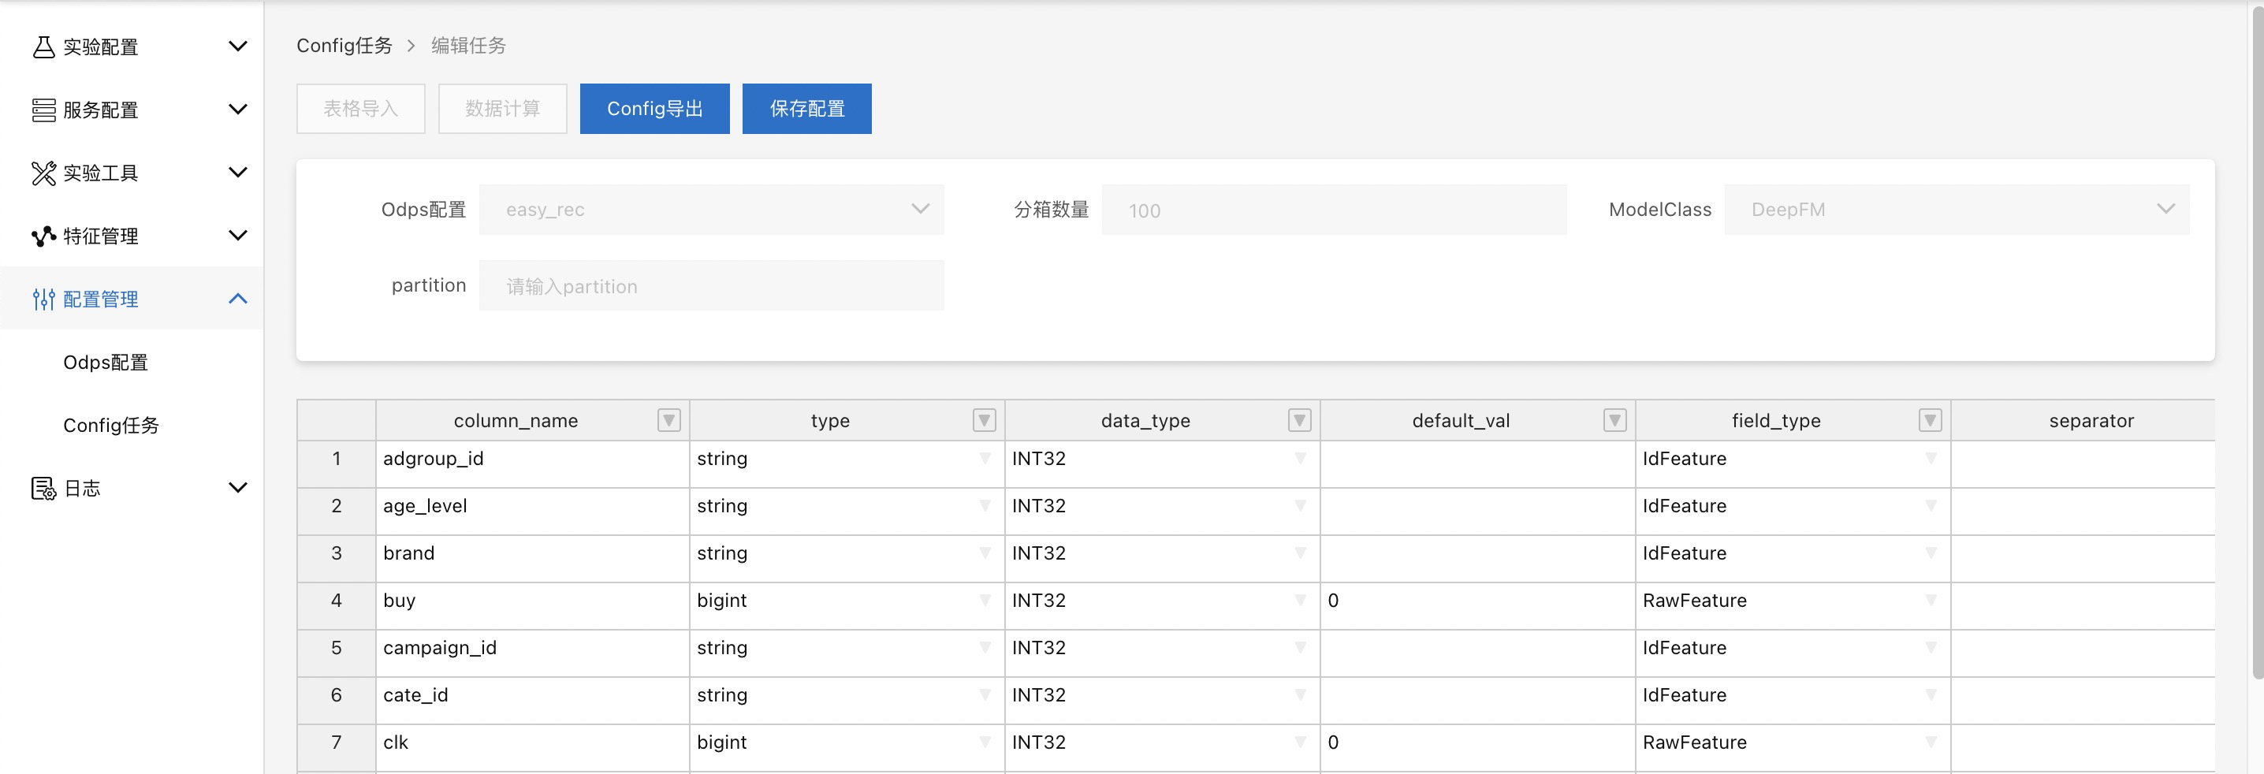Open the type column filter icon
This screenshot has height=774, width=2264.
(985, 421)
